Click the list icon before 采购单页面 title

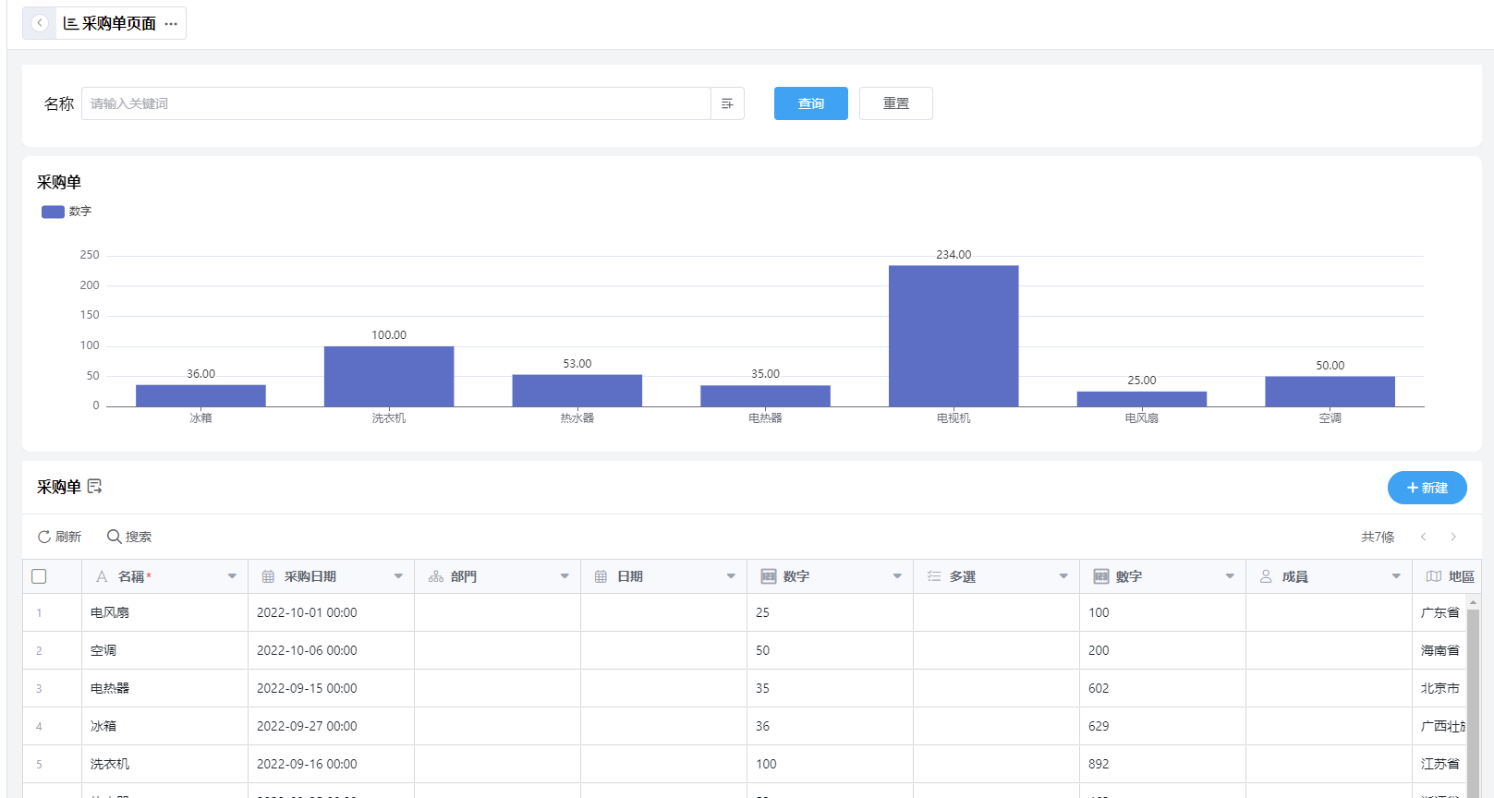70,23
